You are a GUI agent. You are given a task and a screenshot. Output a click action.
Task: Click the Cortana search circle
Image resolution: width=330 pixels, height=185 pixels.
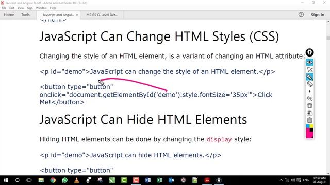click(17, 180)
